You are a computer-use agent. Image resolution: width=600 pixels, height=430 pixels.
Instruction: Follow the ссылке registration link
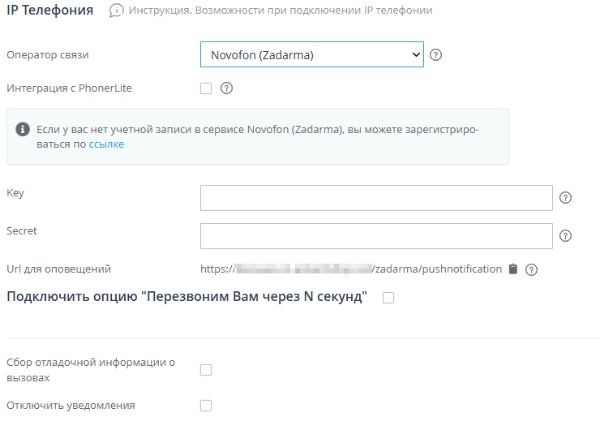(x=106, y=144)
